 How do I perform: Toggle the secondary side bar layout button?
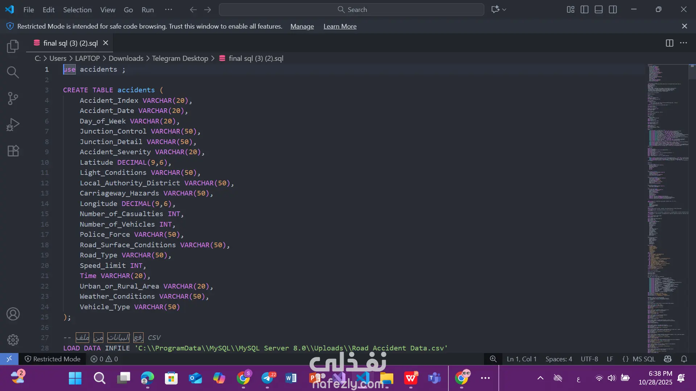coord(613,10)
